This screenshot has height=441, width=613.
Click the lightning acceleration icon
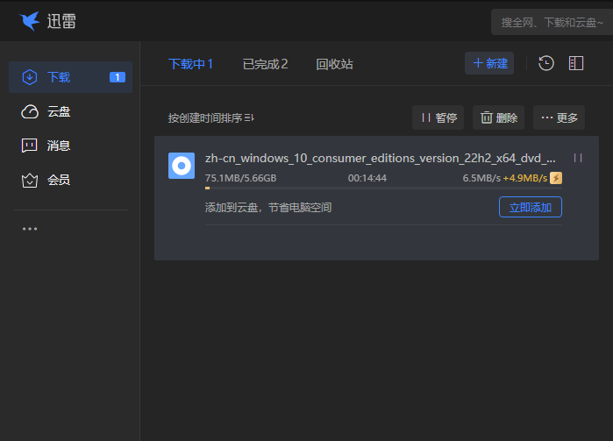point(556,178)
